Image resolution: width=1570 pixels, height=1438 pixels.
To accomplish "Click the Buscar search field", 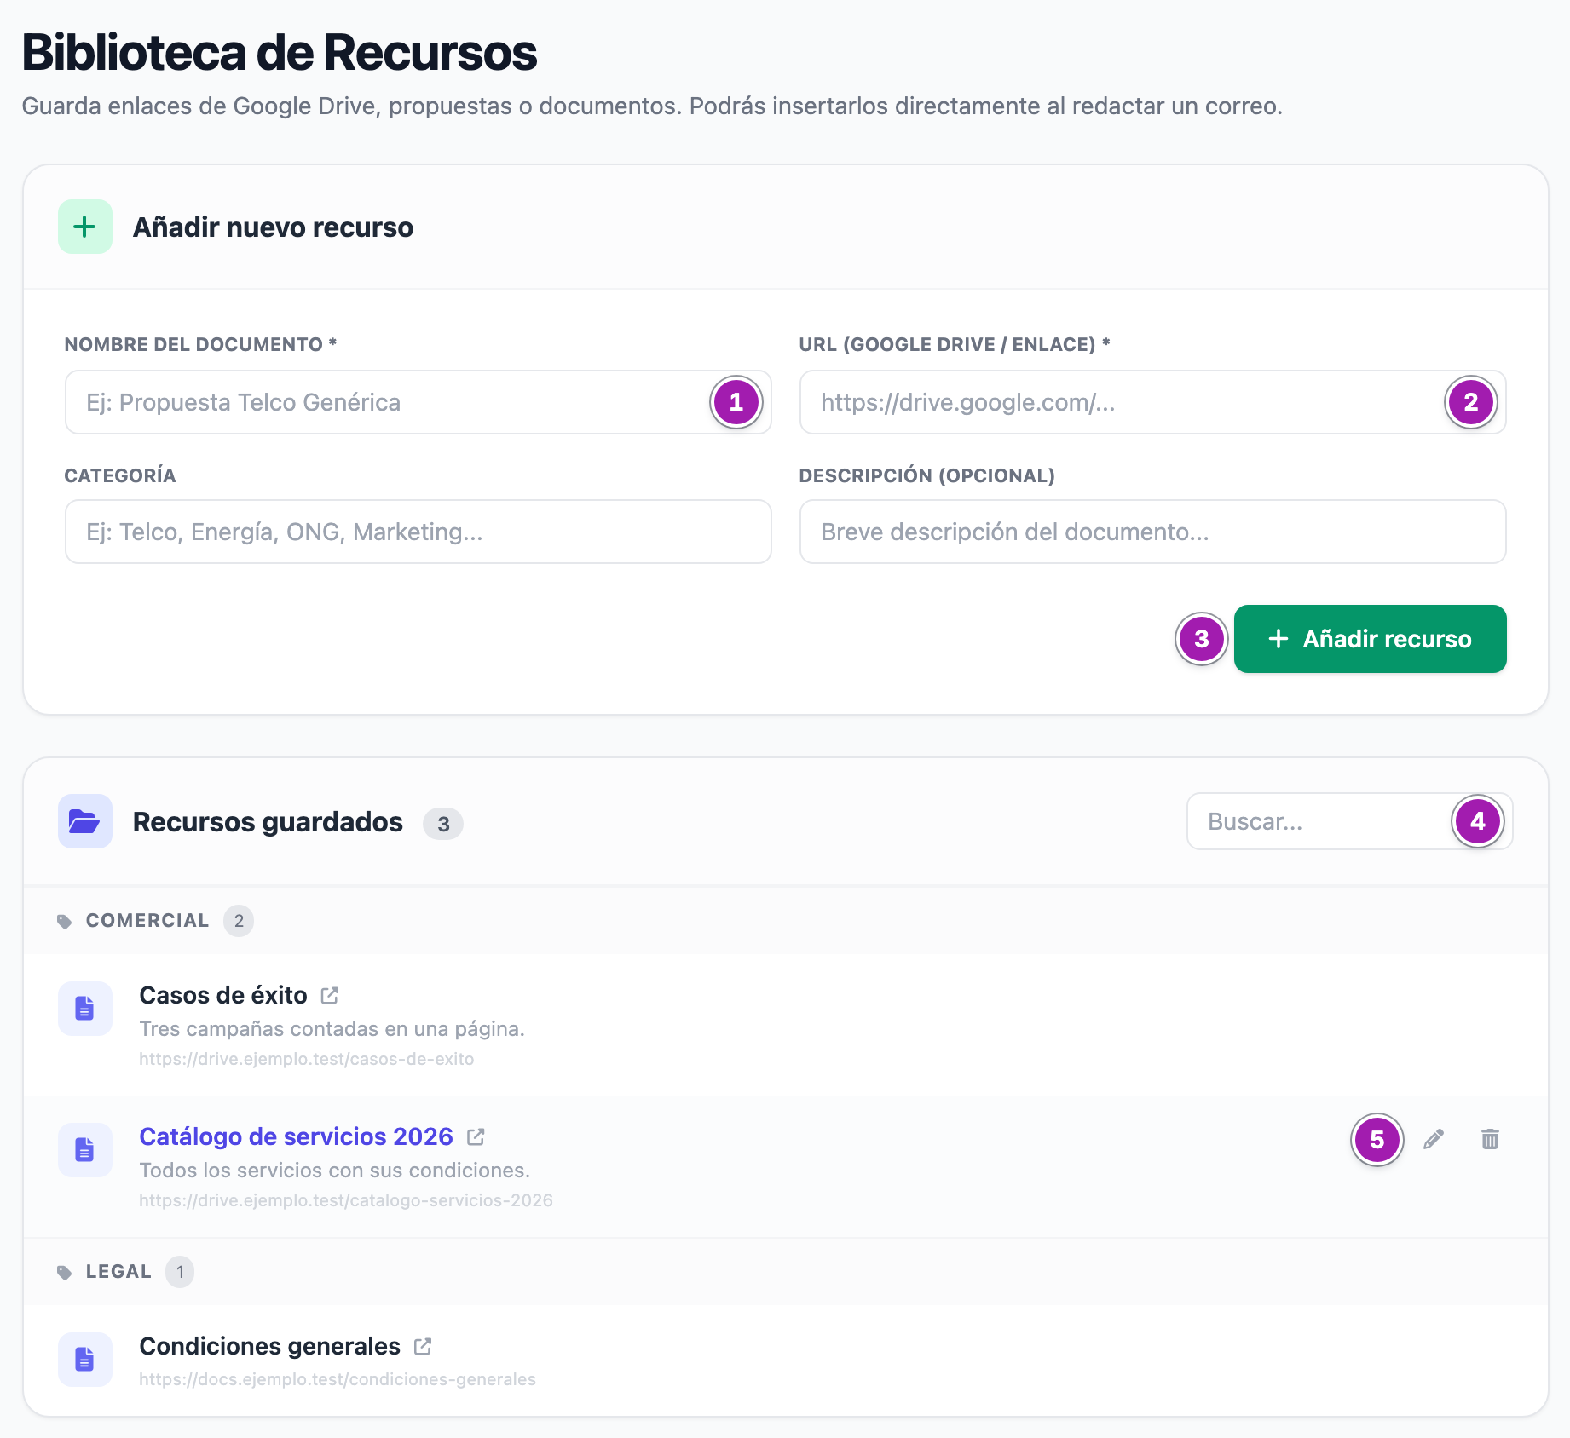I will point(1350,821).
